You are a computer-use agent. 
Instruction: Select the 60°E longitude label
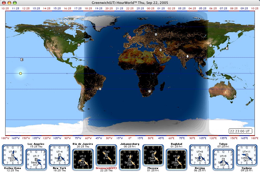tap(171, 138)
